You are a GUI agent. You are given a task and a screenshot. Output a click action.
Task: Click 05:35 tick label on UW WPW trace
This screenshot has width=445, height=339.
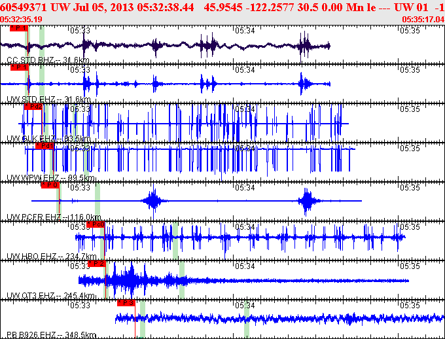click(410, 148)
